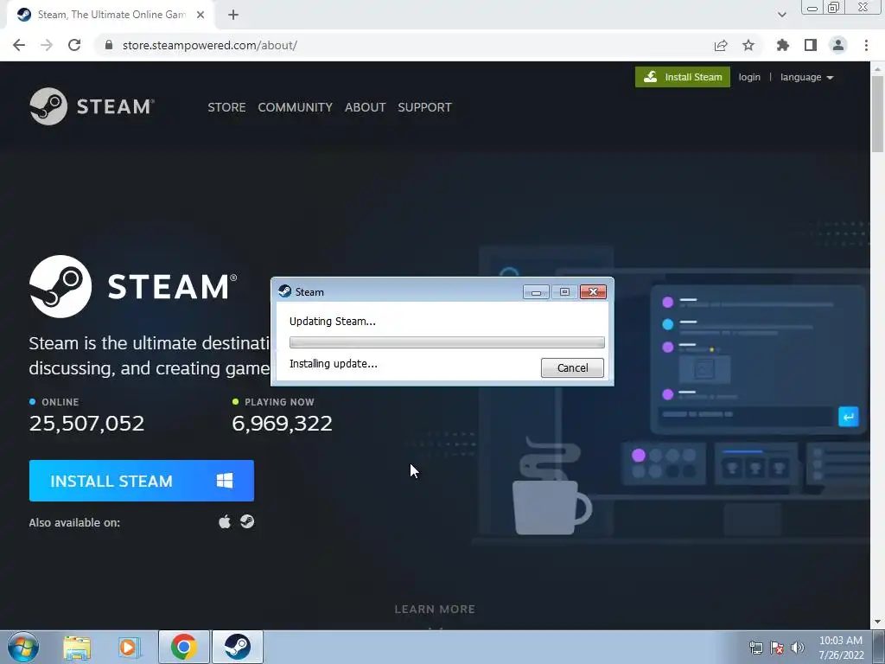This screenshot has width=885, height=664.
Task: Click the taskbar clock showing 10:03 AM
Action: 841,648
